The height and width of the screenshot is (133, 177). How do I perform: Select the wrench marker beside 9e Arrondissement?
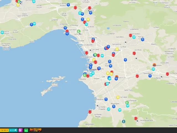[137, 121]
